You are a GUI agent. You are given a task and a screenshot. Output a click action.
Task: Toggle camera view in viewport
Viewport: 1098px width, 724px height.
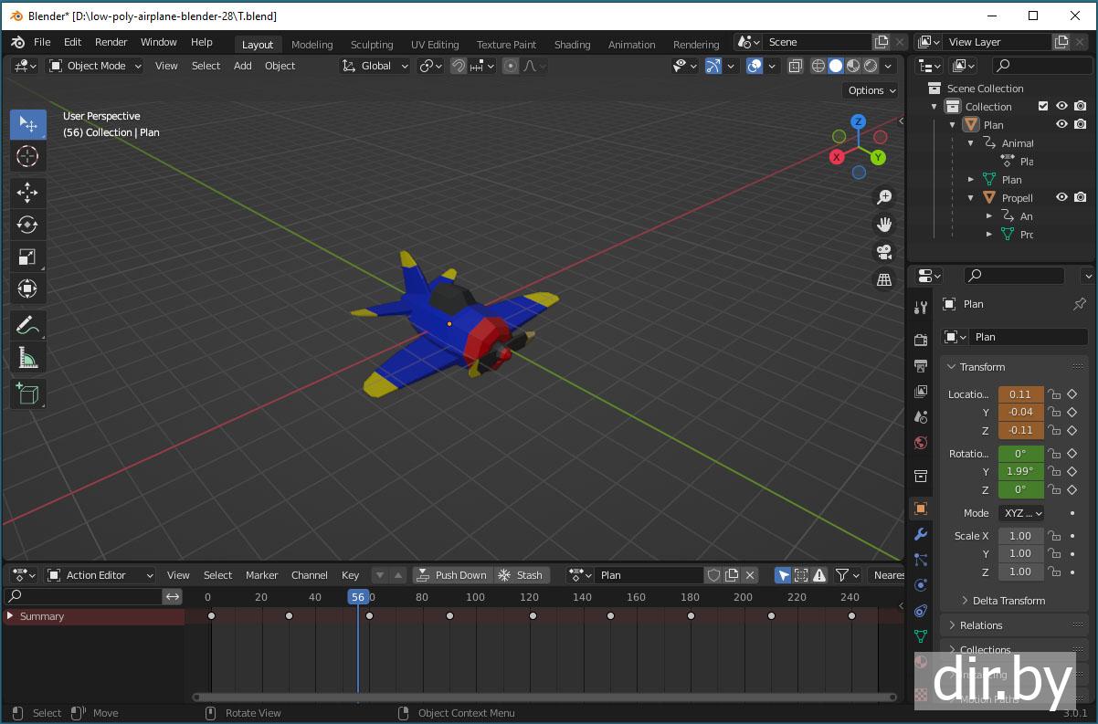[883, 252]
